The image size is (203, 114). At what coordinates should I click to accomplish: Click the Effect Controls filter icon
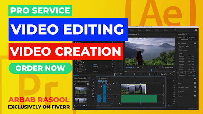coord(115,75)
